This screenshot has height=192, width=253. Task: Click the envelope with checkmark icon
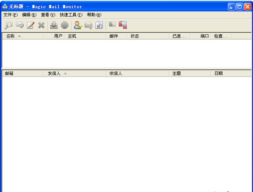(89, 25)
